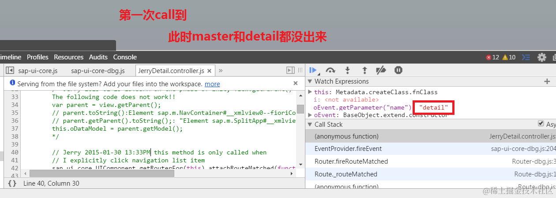The width and height of the screenshot is (556, 198).
Task: Click 'this.oDataModel = parent.getModel();' line
Action: [117, 128]
